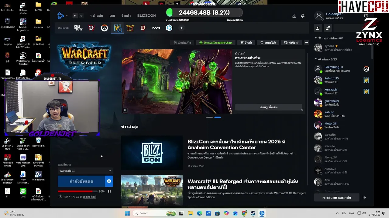Viewport: 389px width, 218px height.
Task: Open the Recycle Bin desktop icon
Action: pos(38,142)
